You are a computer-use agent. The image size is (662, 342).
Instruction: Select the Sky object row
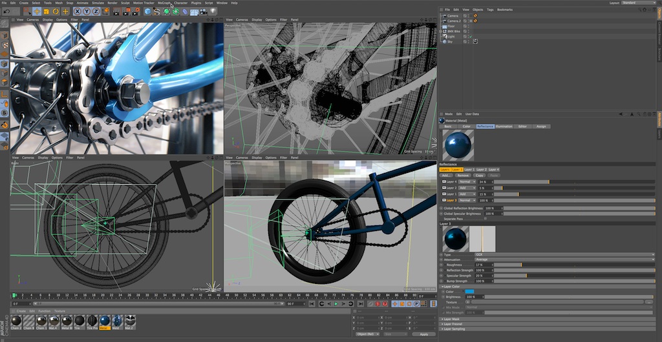click(x=450, y=42)
